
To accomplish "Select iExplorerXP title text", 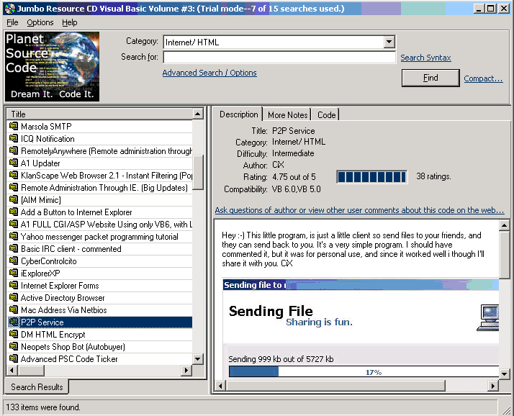I will 40,273.
